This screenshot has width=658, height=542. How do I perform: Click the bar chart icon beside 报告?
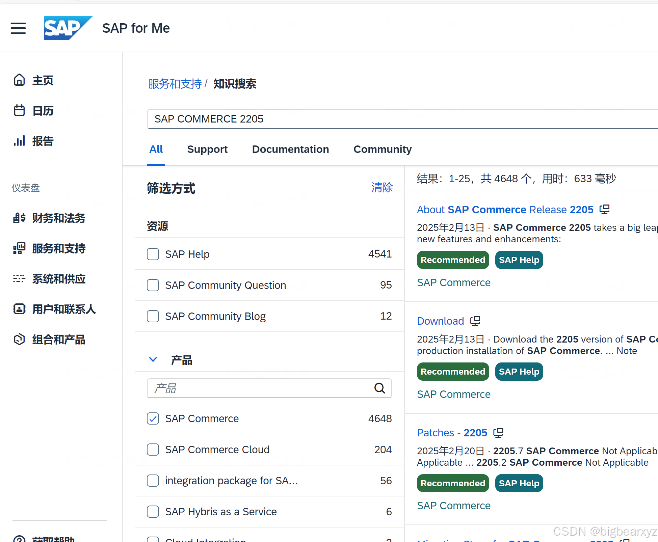(19, 141)
